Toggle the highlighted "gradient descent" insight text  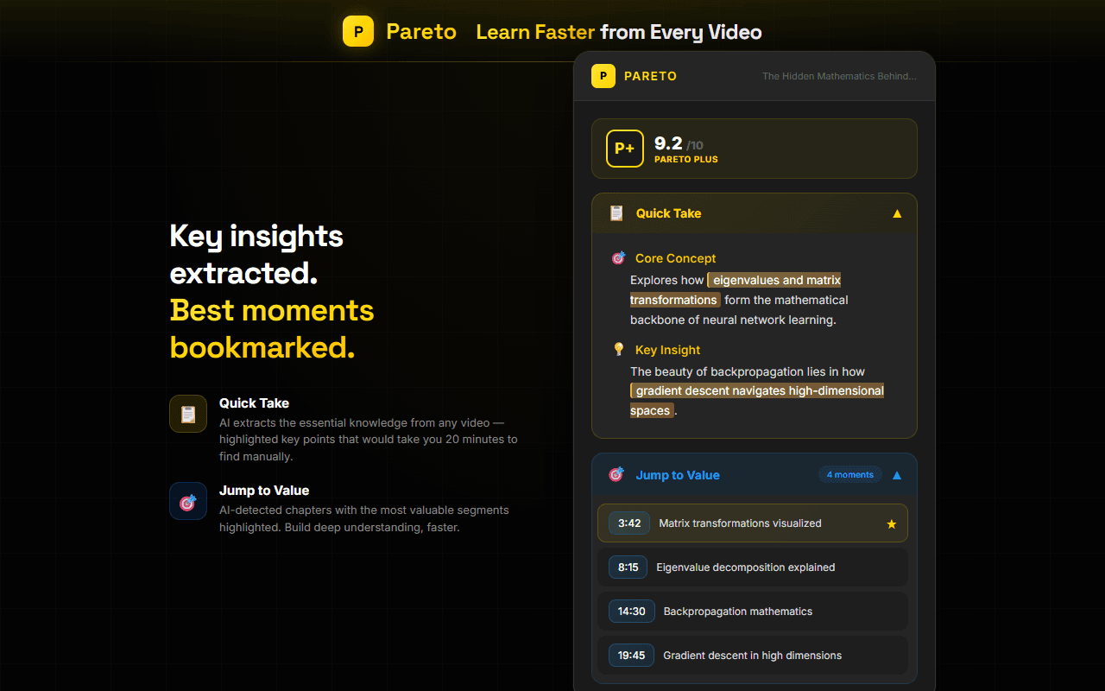coord(757,390)
